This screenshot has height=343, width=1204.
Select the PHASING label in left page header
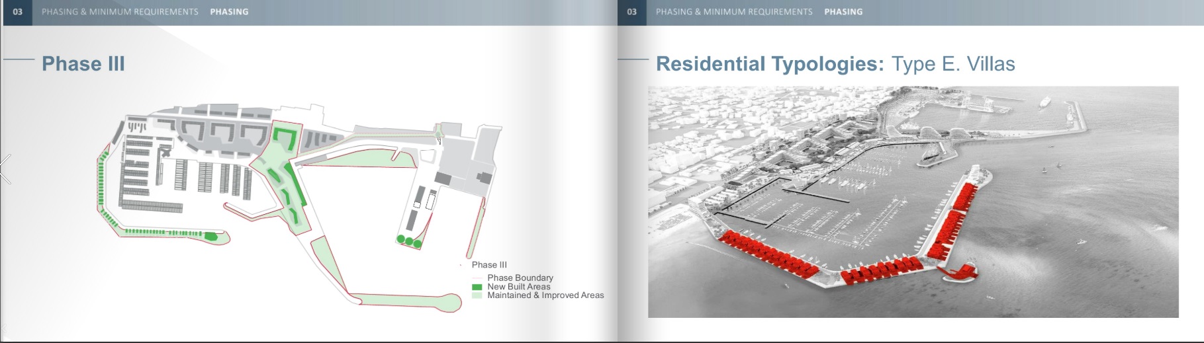229,12
